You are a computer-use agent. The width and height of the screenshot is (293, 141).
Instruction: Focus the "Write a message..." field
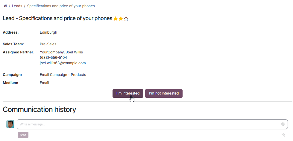click(x=147, y=124)
